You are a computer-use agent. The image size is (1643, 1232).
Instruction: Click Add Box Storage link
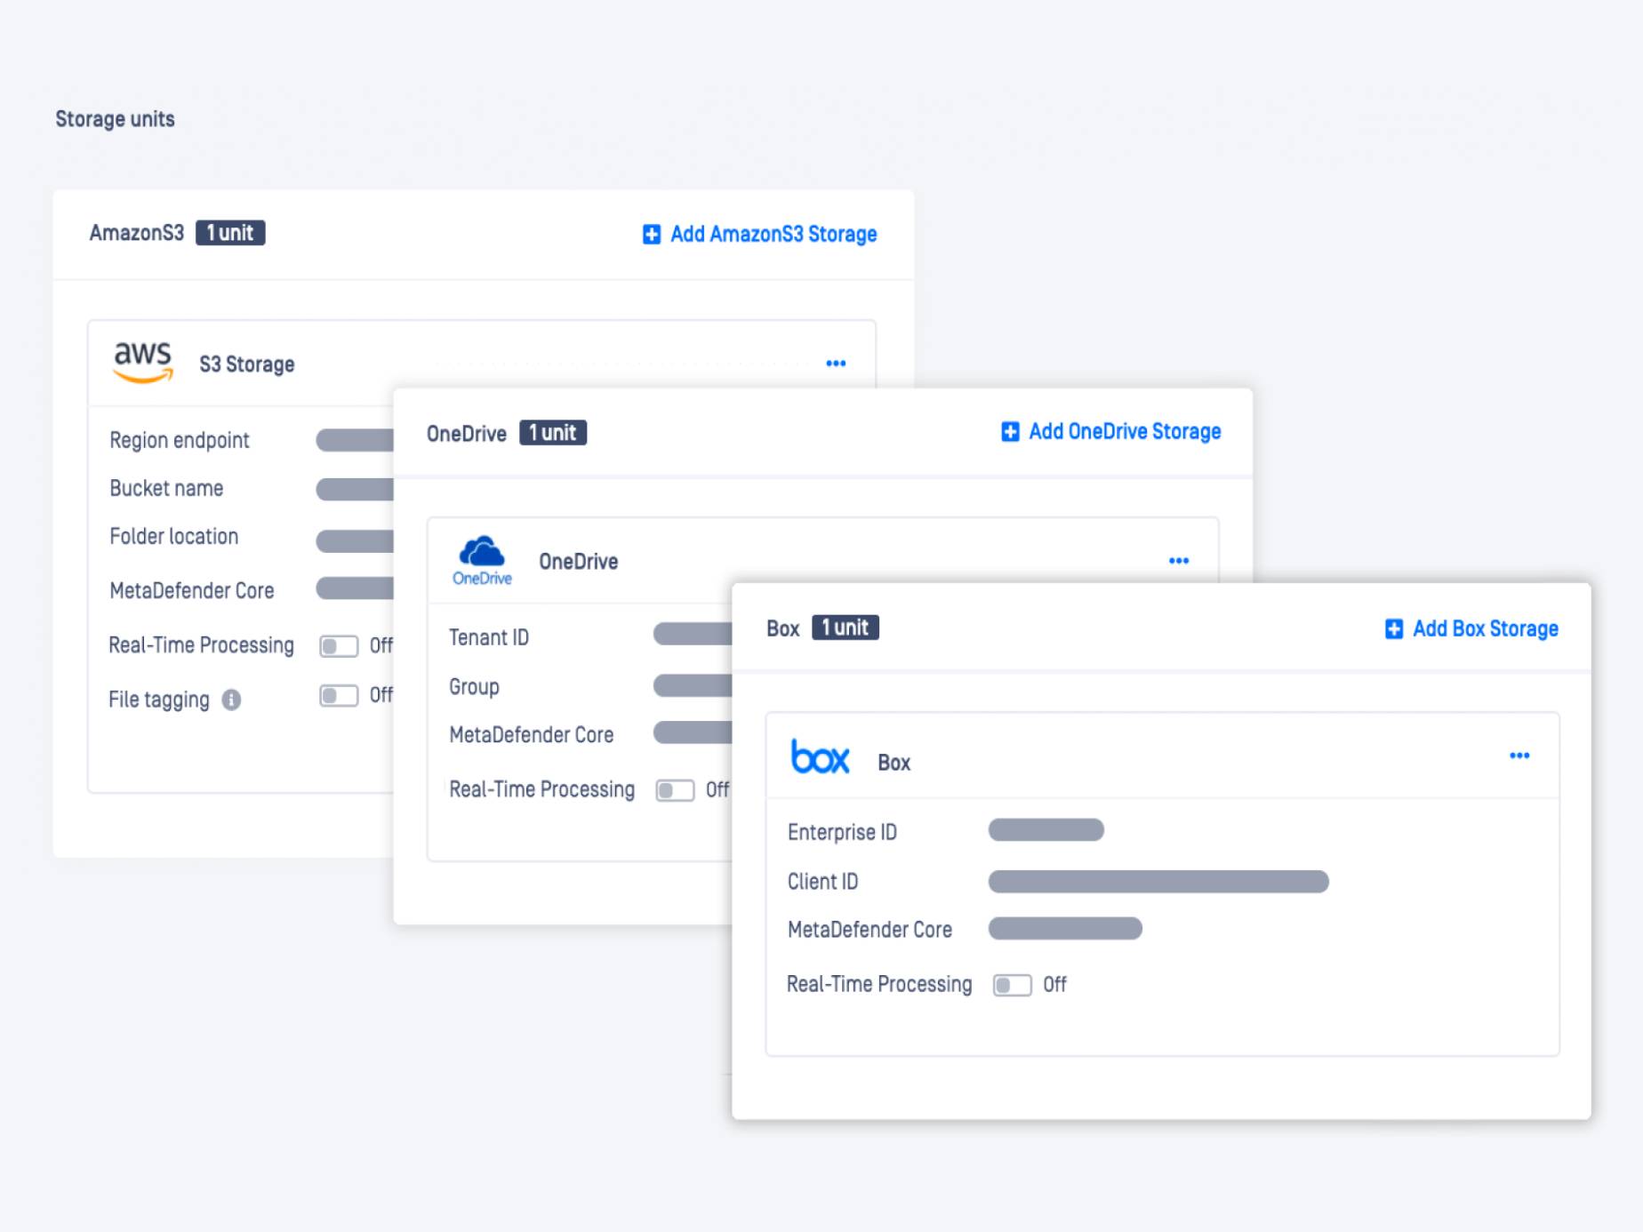(1485, 628)
